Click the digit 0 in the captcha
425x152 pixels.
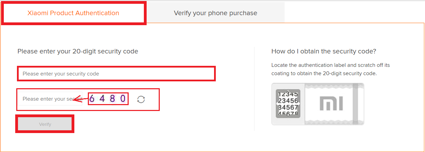click(122, 99)
